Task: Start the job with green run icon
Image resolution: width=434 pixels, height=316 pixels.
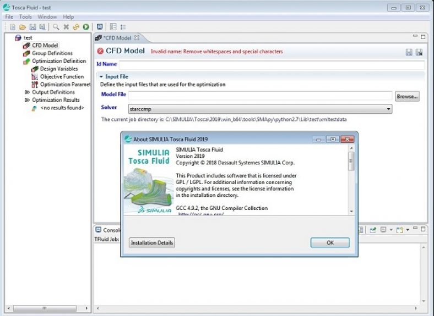Action: coord(86,27)
